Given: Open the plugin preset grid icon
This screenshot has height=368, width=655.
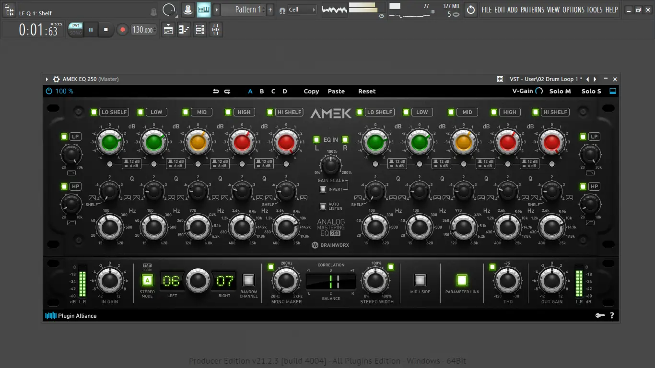Looking at the screenshot, I should (500, 79).
